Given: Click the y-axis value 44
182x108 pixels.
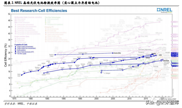Looking at the screenshot, I should [9, 27].
